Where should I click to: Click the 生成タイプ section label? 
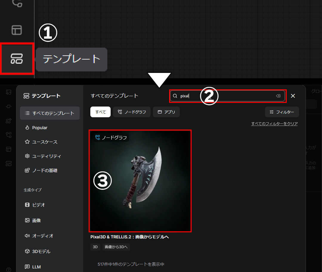tap(33, 190)
